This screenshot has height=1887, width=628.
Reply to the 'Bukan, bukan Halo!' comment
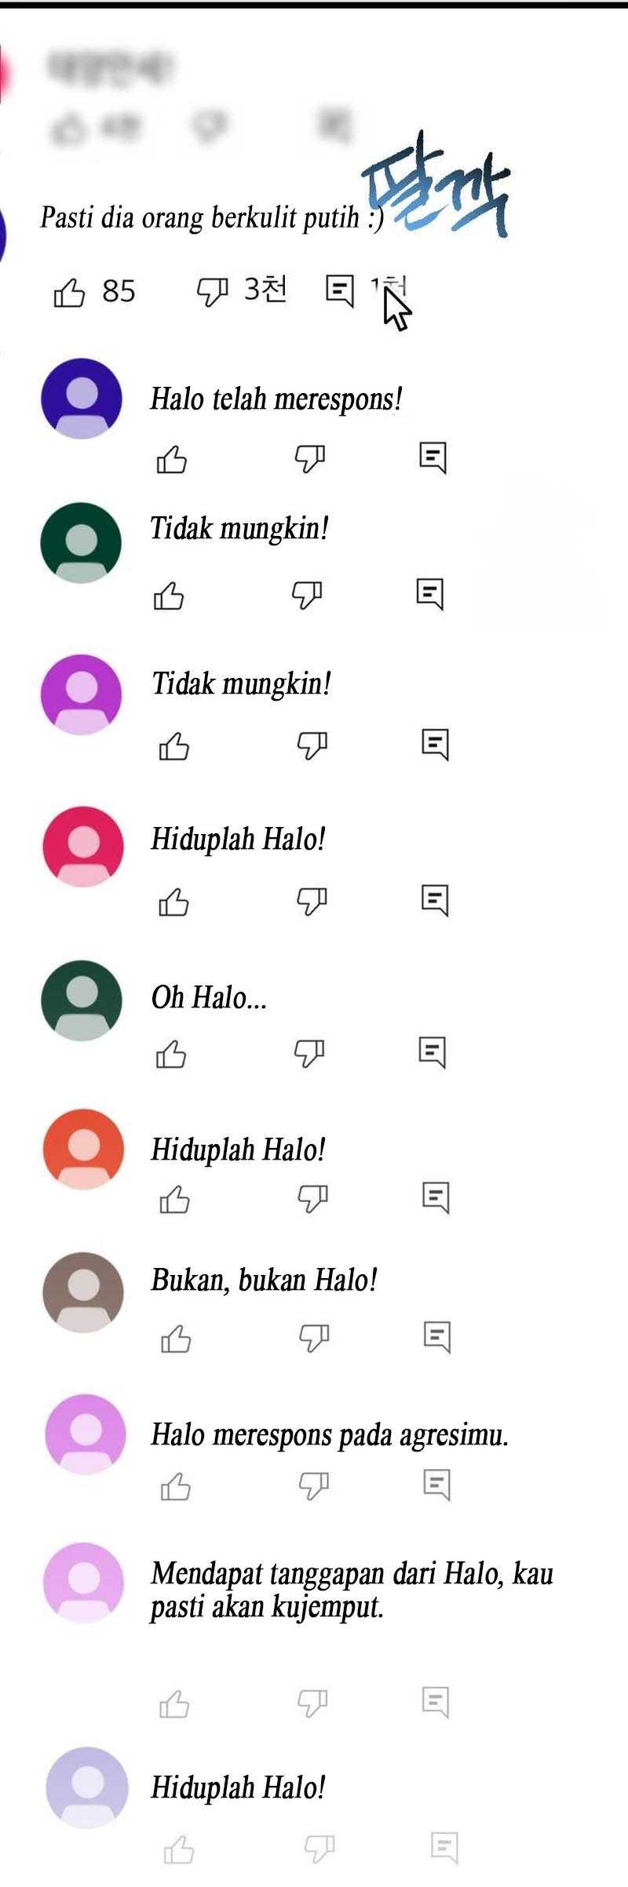[437, 1337]
